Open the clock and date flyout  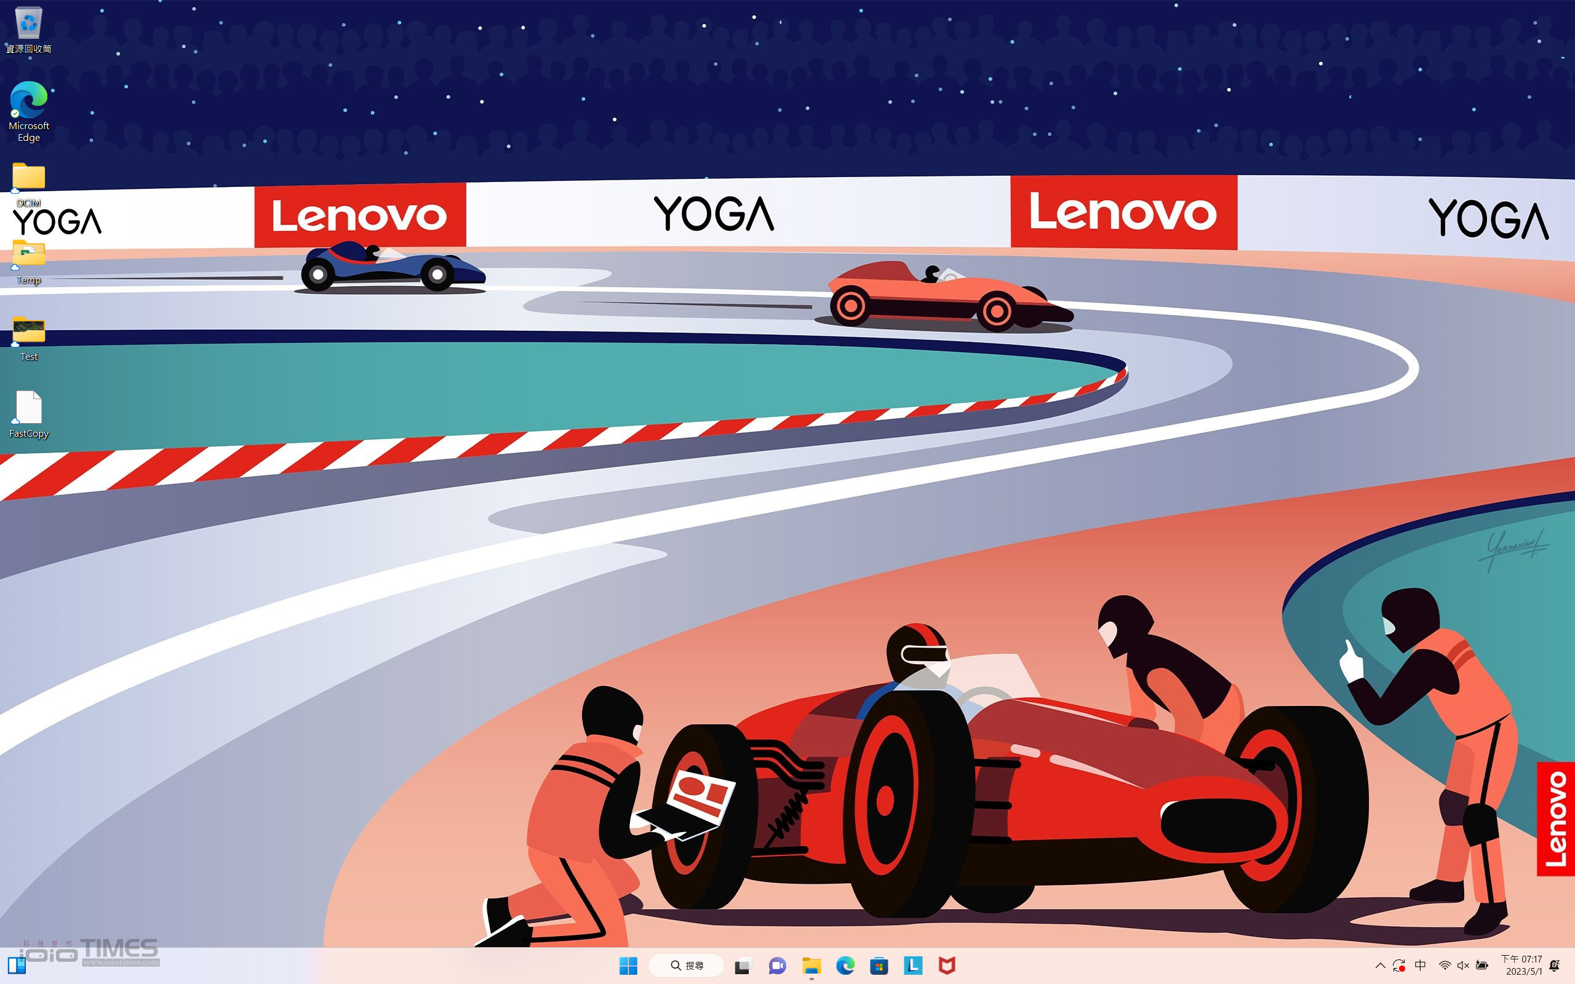[1521, 966]
